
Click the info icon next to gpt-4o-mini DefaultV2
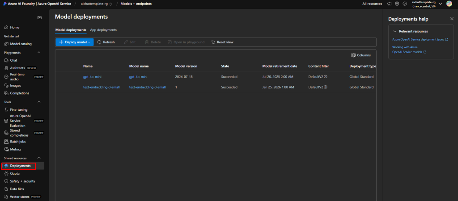(326, 77)
